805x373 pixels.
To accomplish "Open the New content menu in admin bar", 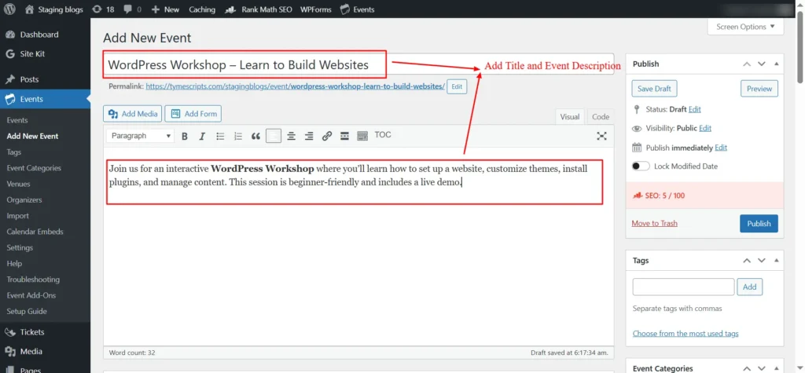I will (x=165, y=9).
